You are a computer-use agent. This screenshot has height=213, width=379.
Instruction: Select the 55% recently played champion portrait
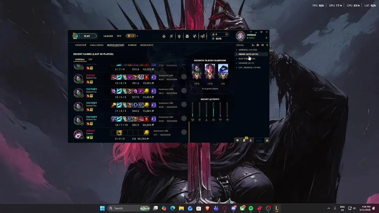pyautogui.click(x=197, y=72)
